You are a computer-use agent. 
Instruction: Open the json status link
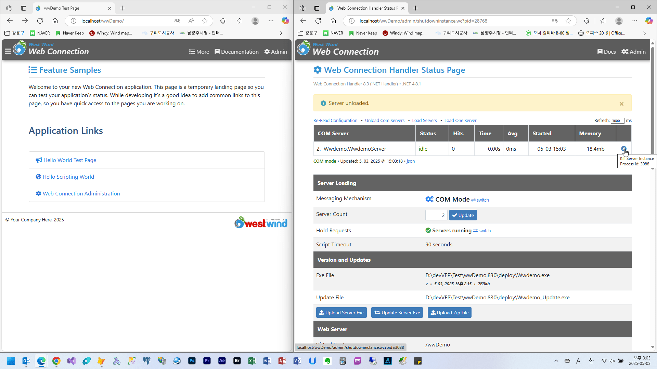coord(411,161)
